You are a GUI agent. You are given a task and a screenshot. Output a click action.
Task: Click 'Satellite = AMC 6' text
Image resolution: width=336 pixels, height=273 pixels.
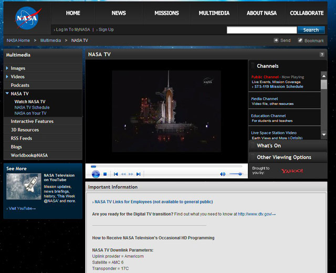[108, 262]
